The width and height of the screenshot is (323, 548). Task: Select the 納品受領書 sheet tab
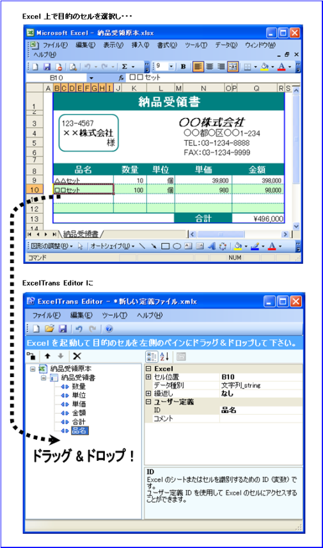tap(81, 234)
